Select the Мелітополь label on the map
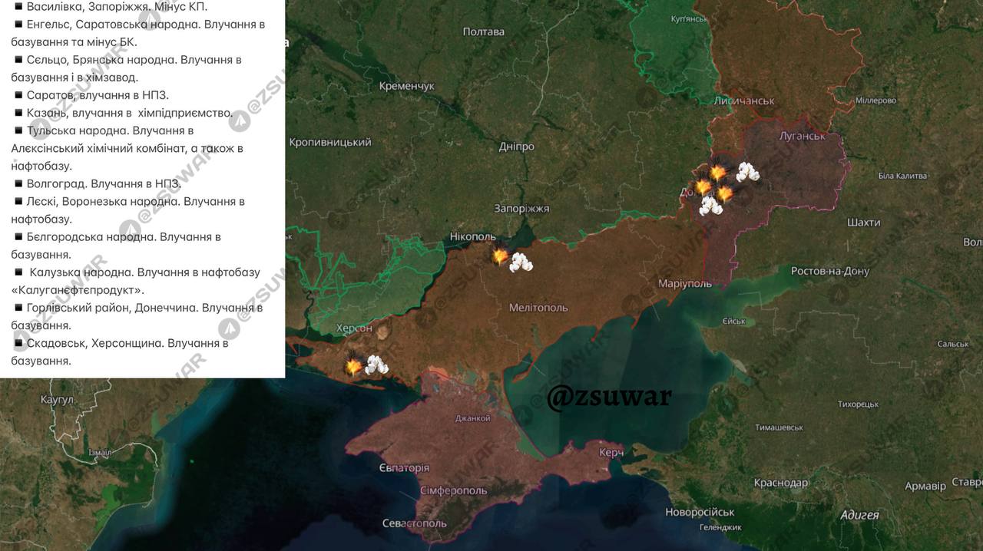Image resolution: width=983 pixels, height=551 pixels. tap(538, 308)
